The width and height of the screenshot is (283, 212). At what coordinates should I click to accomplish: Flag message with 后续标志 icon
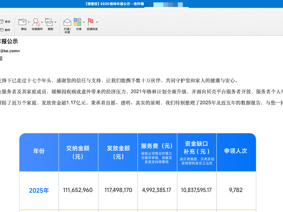pyautogui.click(x=91, y=22)
